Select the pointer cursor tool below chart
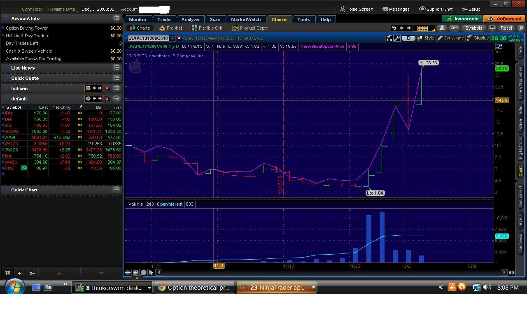 [x=151, y=272]
